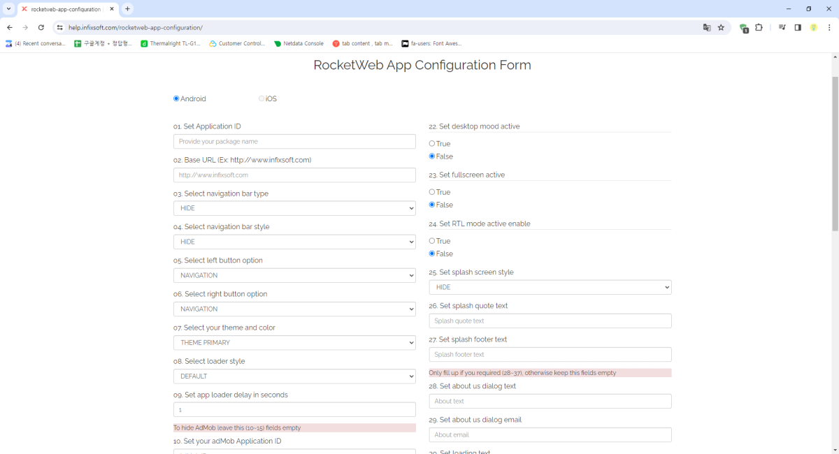839x454 pixels.
Task: Open the Extensions puzzle icon
Action: point(759,27)
